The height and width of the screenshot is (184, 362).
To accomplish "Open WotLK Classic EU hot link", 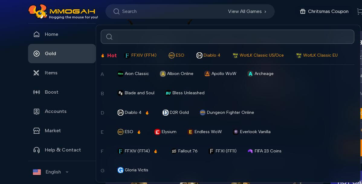I will tap(320, 55).
